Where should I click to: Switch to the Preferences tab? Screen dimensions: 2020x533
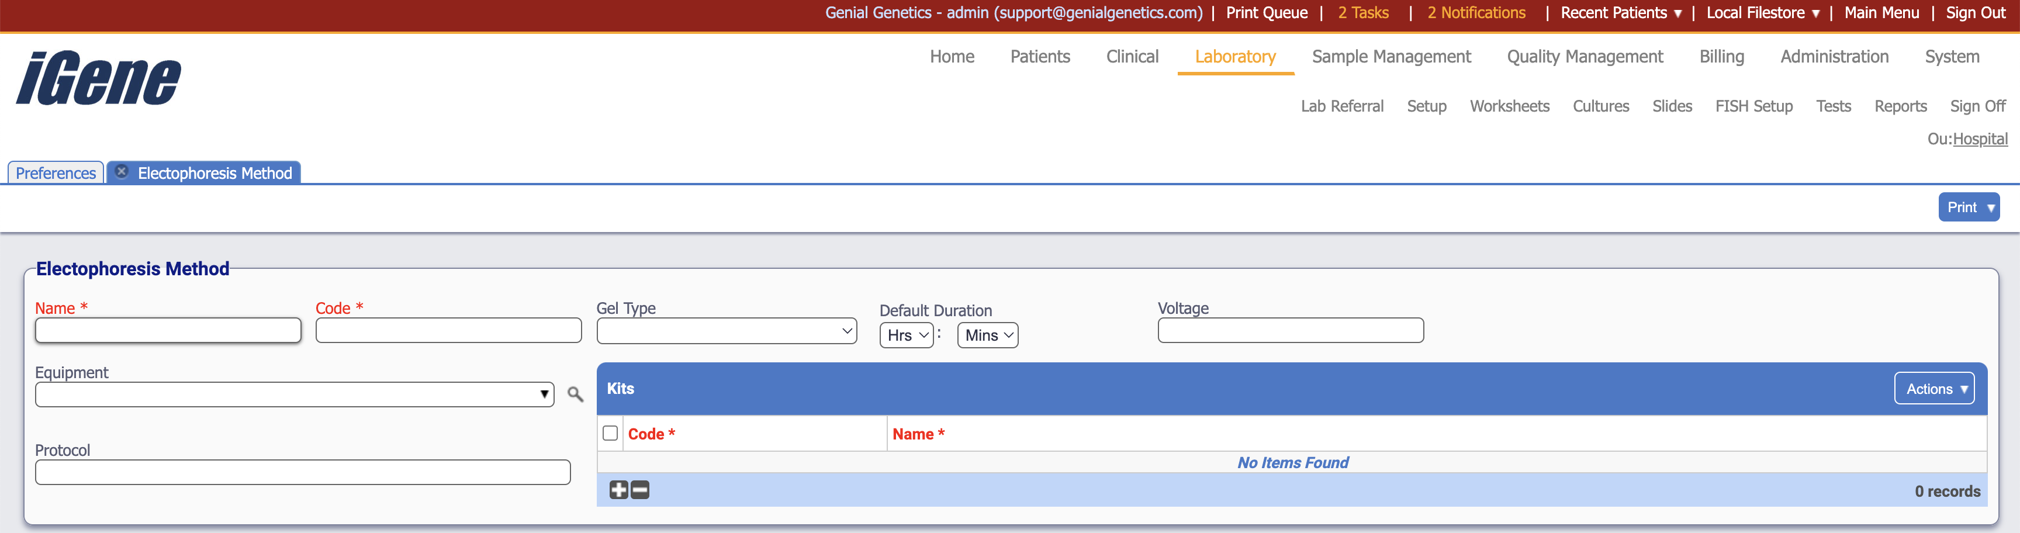[56, 173]
